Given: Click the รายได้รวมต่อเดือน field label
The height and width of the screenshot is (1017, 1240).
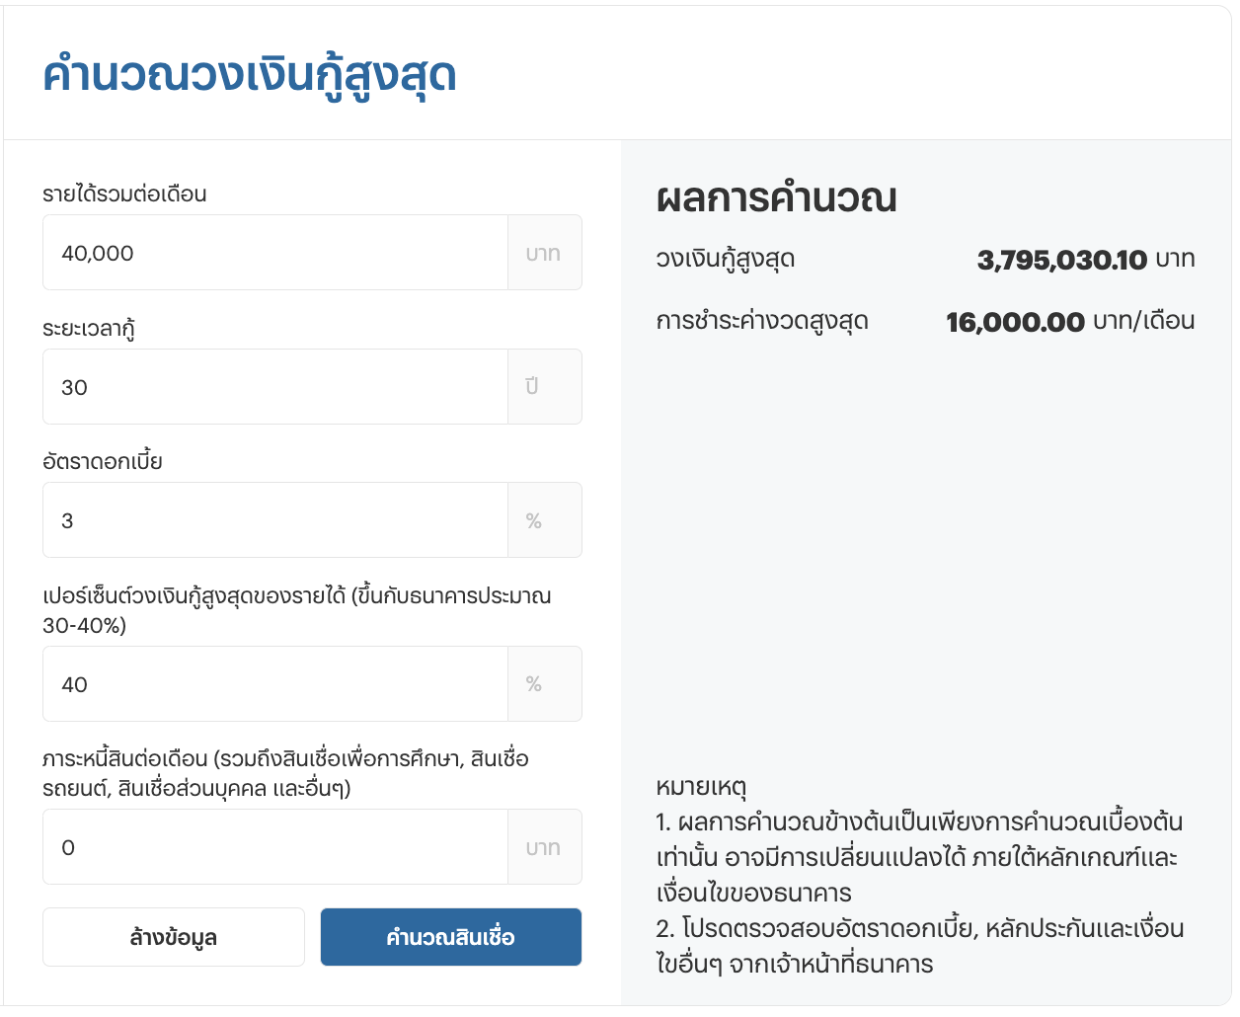Looking at the screenshot, I should pos(124,194).
